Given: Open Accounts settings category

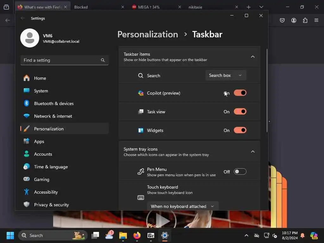Looking at the screenshot, I should coord(65,154).
